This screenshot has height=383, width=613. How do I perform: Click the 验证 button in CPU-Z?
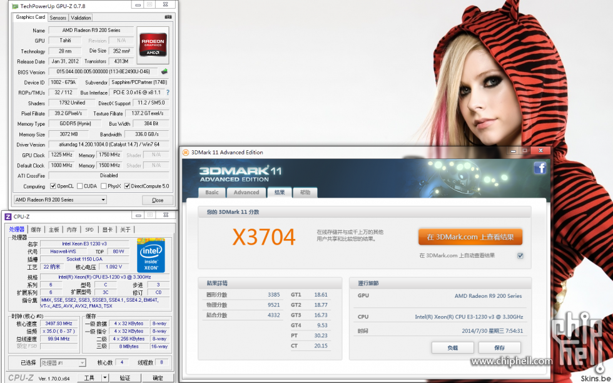coord(124,377)
